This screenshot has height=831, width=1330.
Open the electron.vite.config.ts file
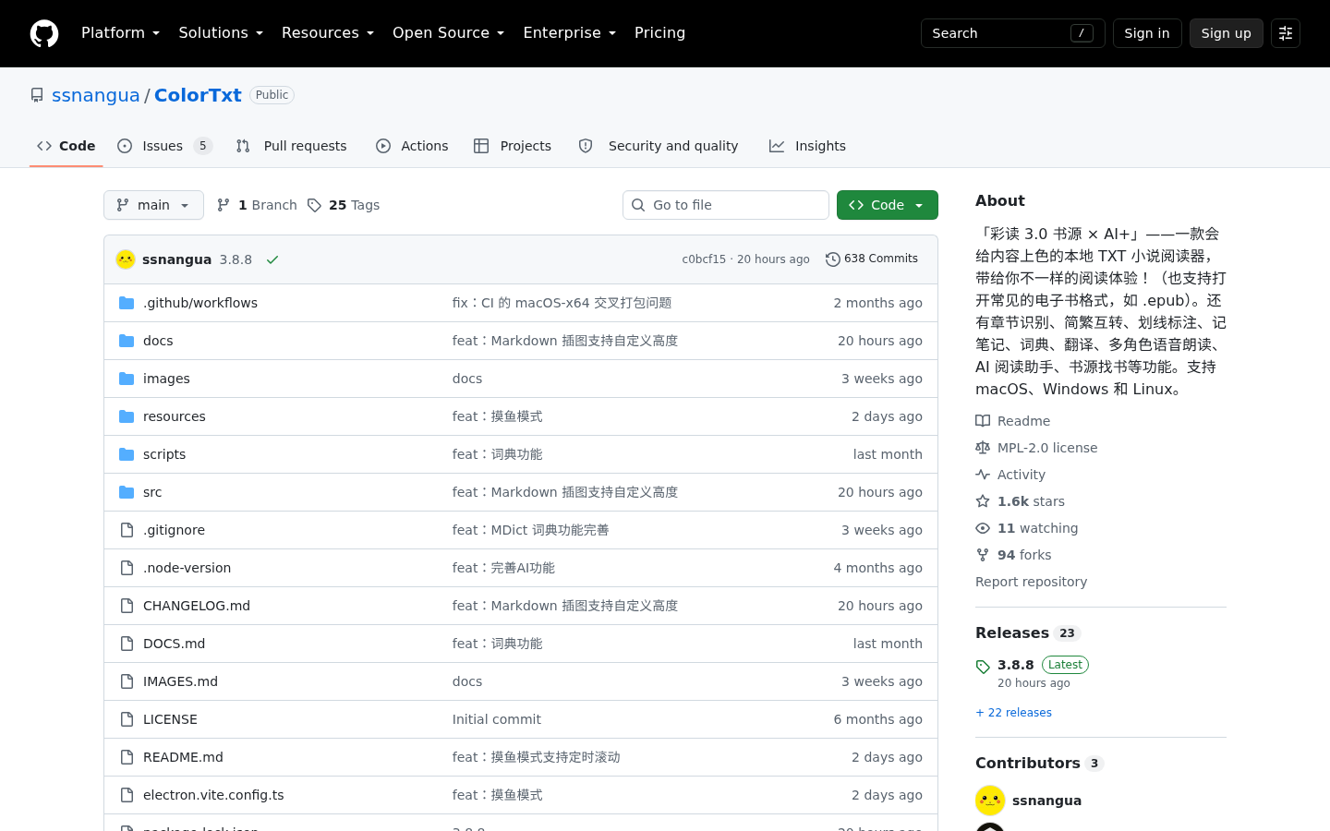(213, 795)
